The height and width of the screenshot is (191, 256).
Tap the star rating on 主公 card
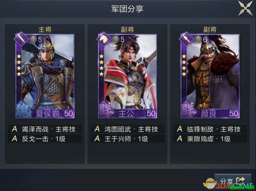(101, 65)
